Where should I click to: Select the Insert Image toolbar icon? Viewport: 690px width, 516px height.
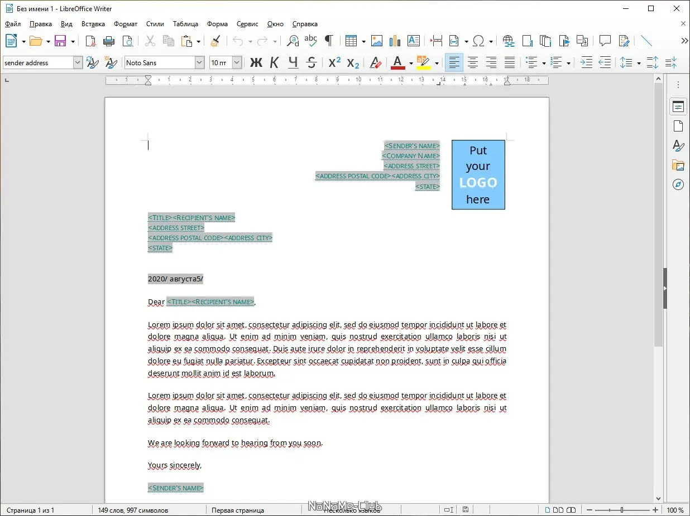point(377,41)
